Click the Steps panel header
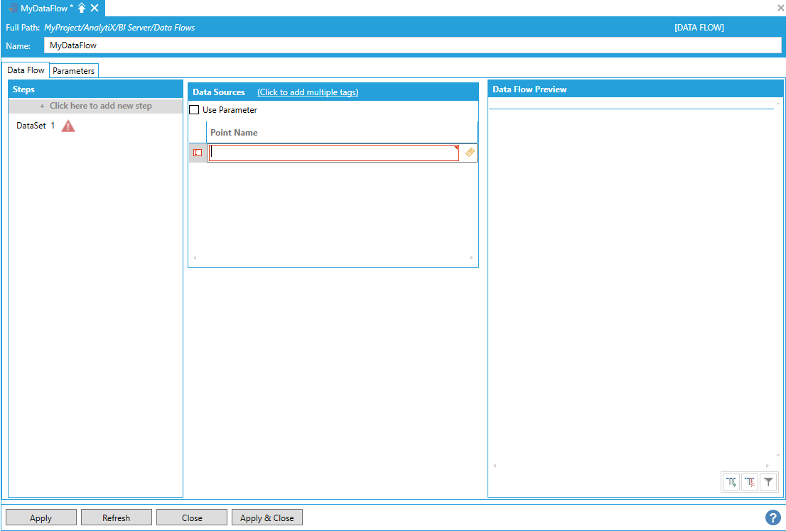 (x=96, y=89)
